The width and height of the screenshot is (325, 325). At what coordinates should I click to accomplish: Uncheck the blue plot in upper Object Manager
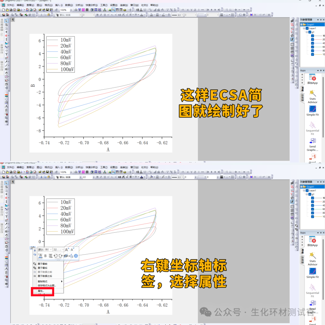pyautogui.click(x=312, y=43)
